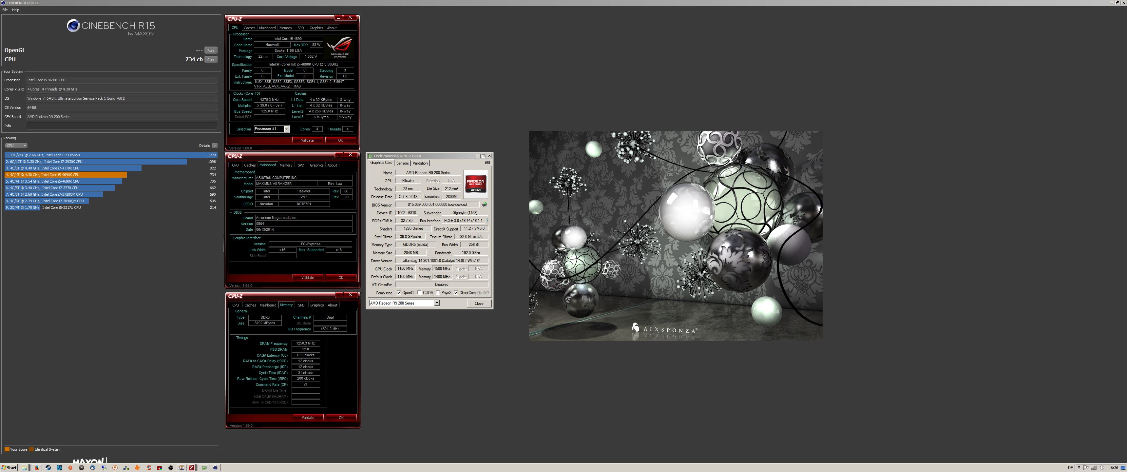Switch to Validation tab in GPU-Z
The height and width of the screenshot is (472, 1127).
(420, 163)
